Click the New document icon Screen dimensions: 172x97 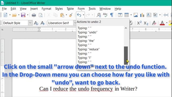tap(5, 15)
